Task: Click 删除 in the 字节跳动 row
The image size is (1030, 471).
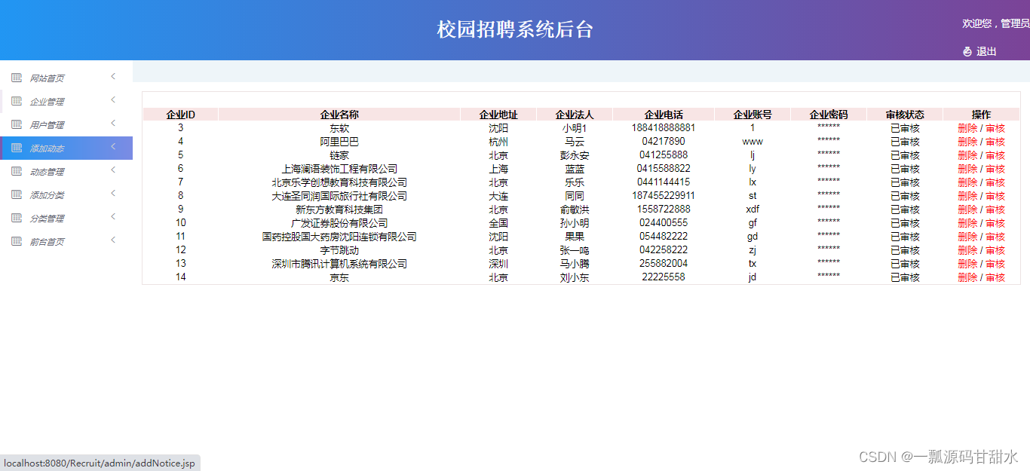Action: pos(967,250)
